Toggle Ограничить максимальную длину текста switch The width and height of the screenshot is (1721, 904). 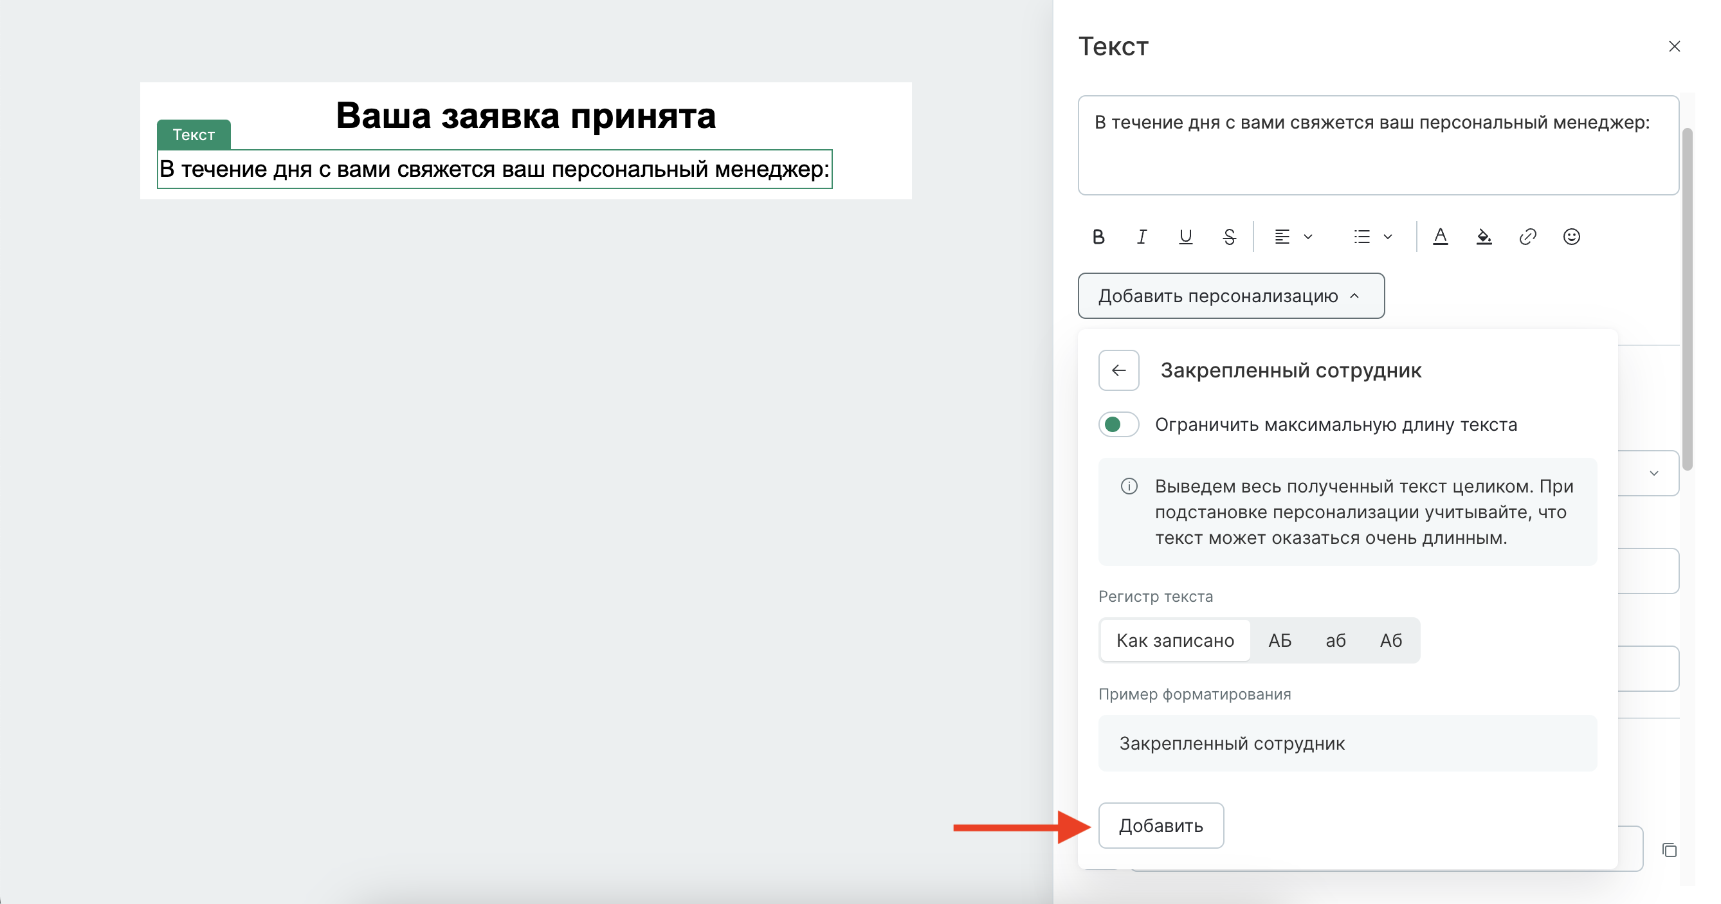tap(1118, 424)
